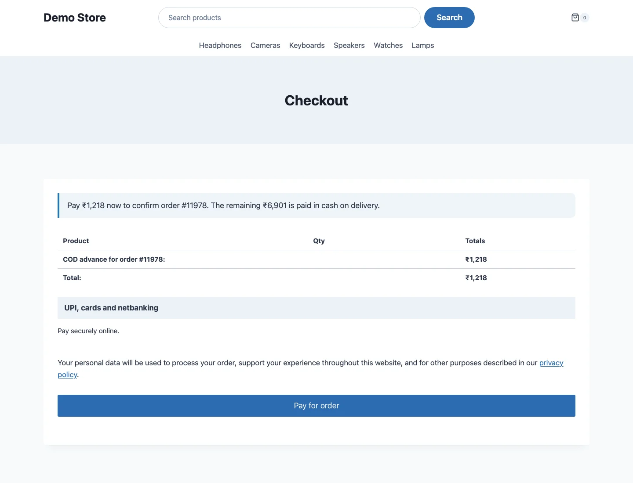633x483 pixels.
Task: Select UPI, cards and netbanking payment method
Action: [x=316, y=308]
